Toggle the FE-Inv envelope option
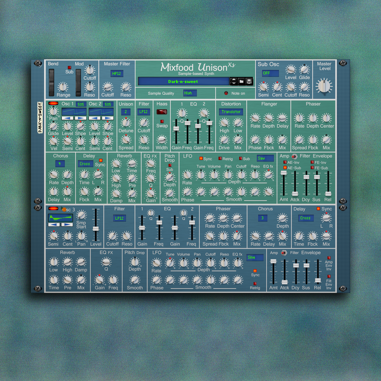Image resolution: width=381 pixels, height=381 pixels. pyautogui.click(x=312, y=162)
